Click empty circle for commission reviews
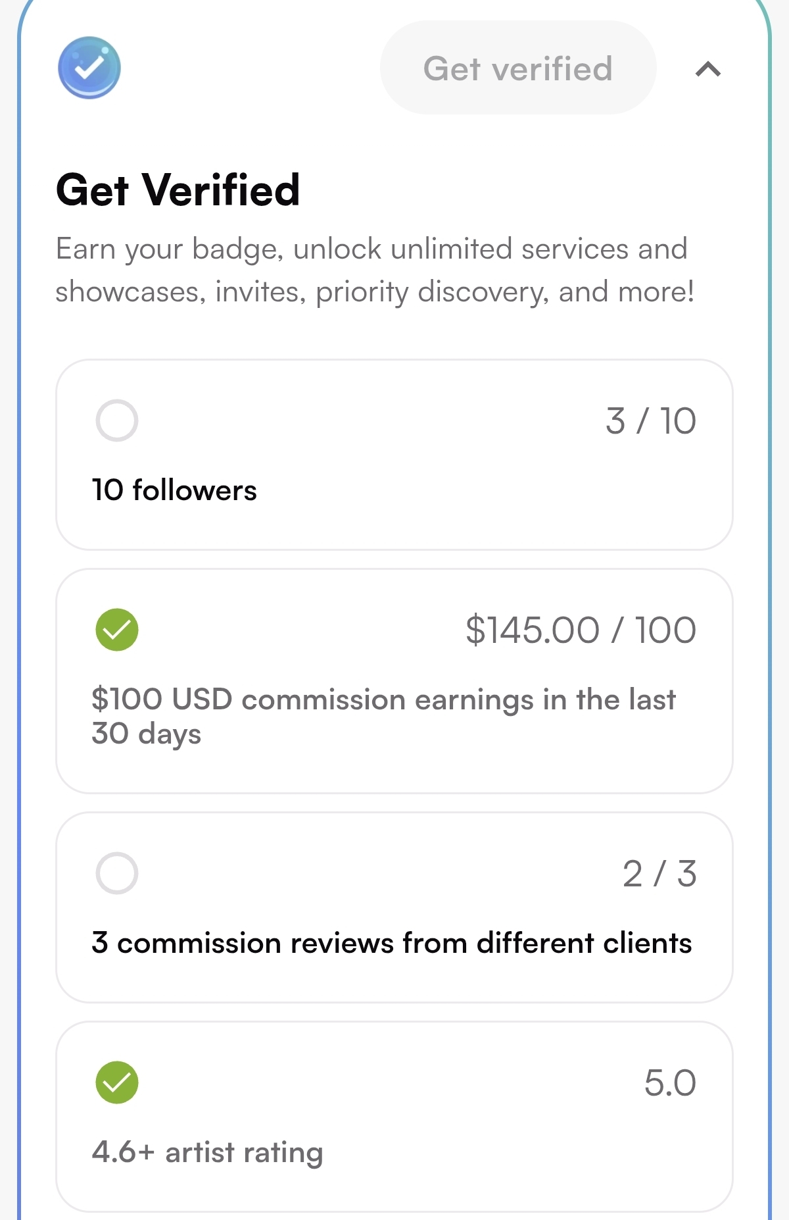Image resolution: width=789 pixels, height=1220 pixels. point(117,873)
